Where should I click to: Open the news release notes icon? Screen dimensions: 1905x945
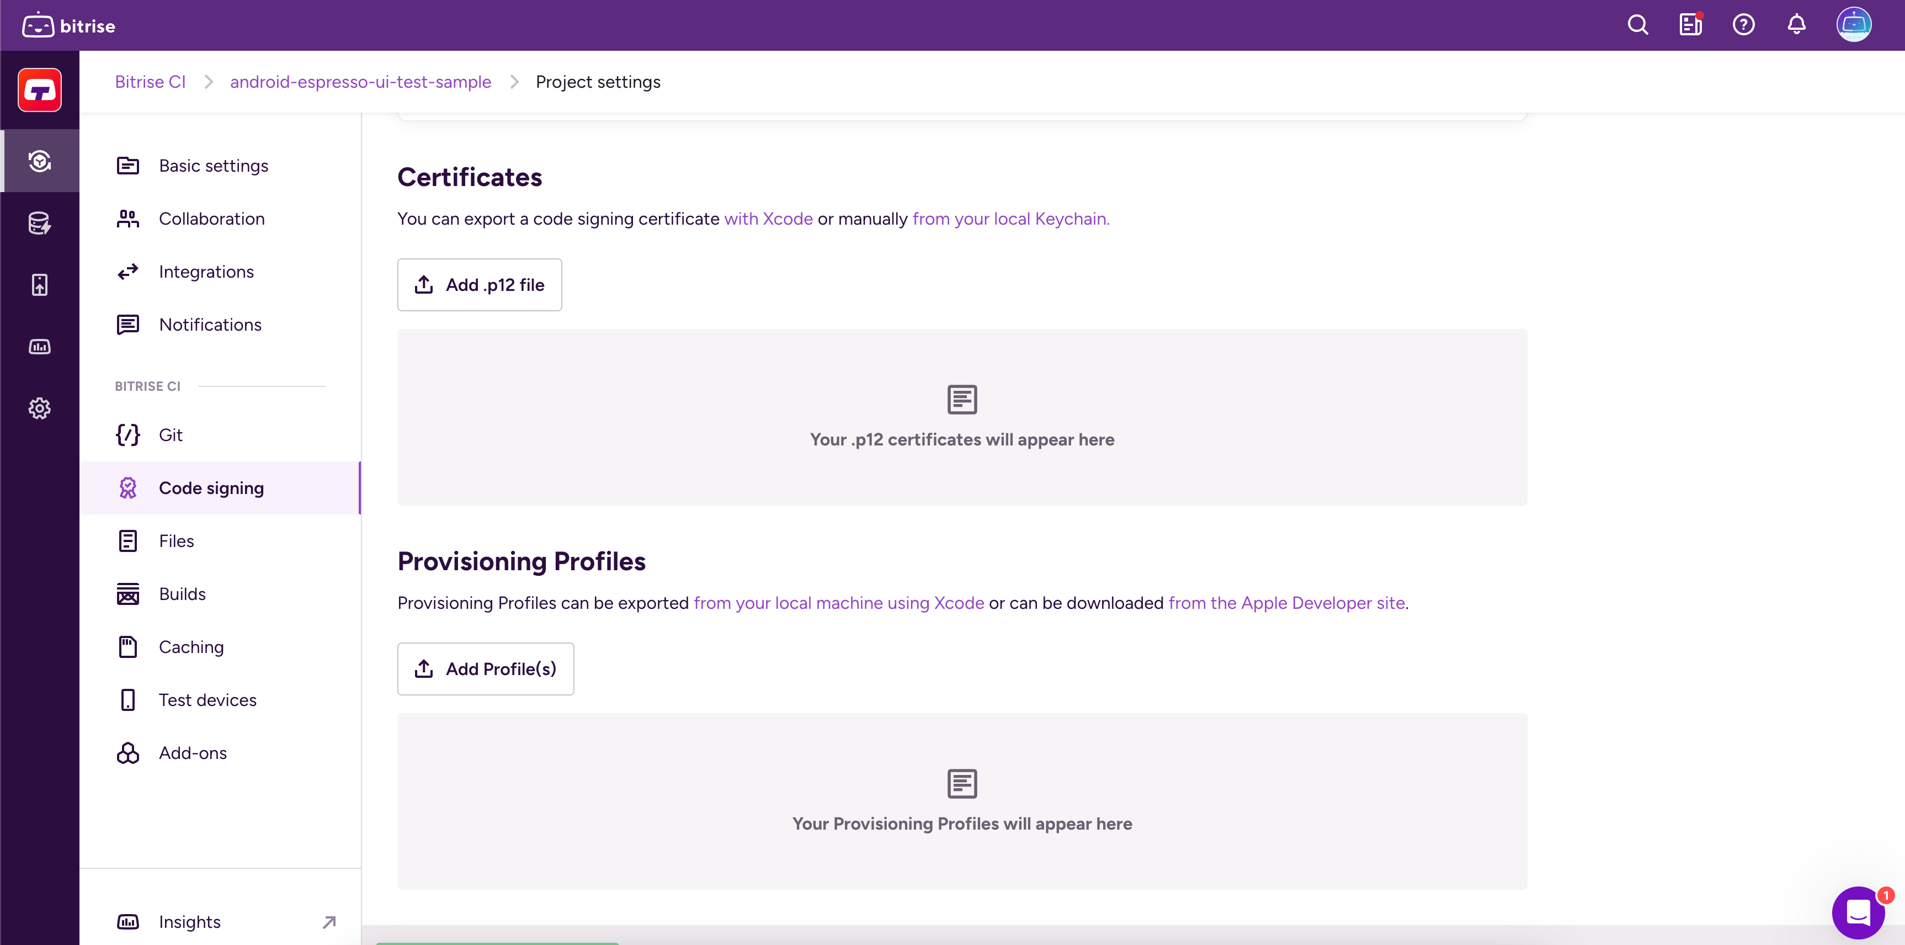1690,25
